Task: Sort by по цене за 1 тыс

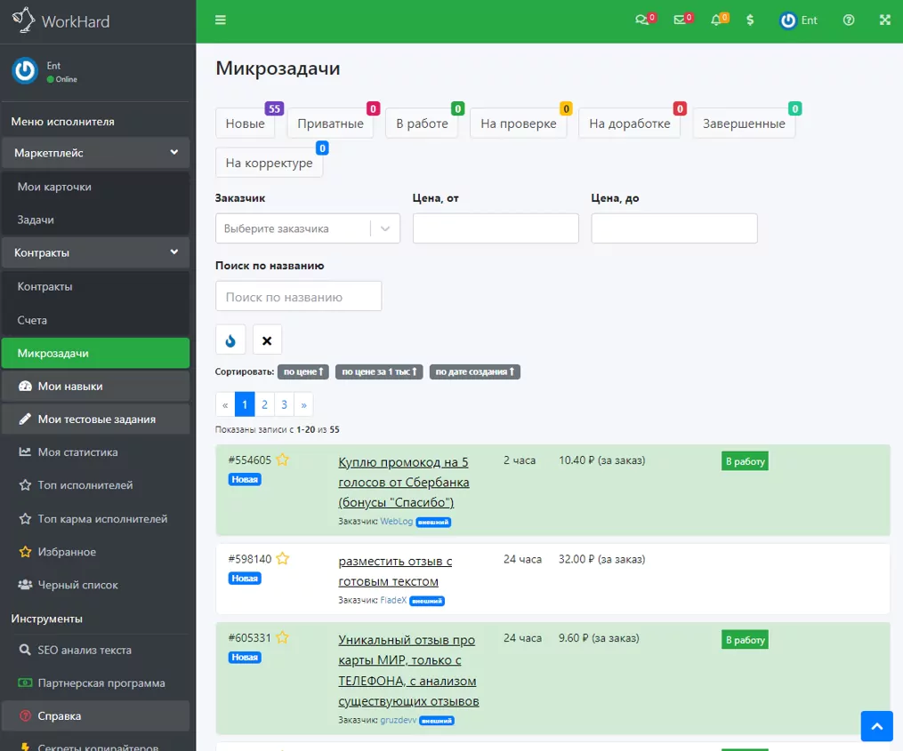Action: click(x=379, y=372)
